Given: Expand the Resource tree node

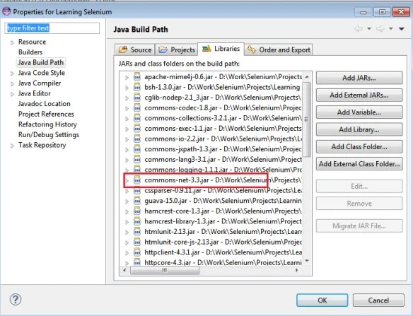Looking at the screenshot, I should click(x=12, y=42).
